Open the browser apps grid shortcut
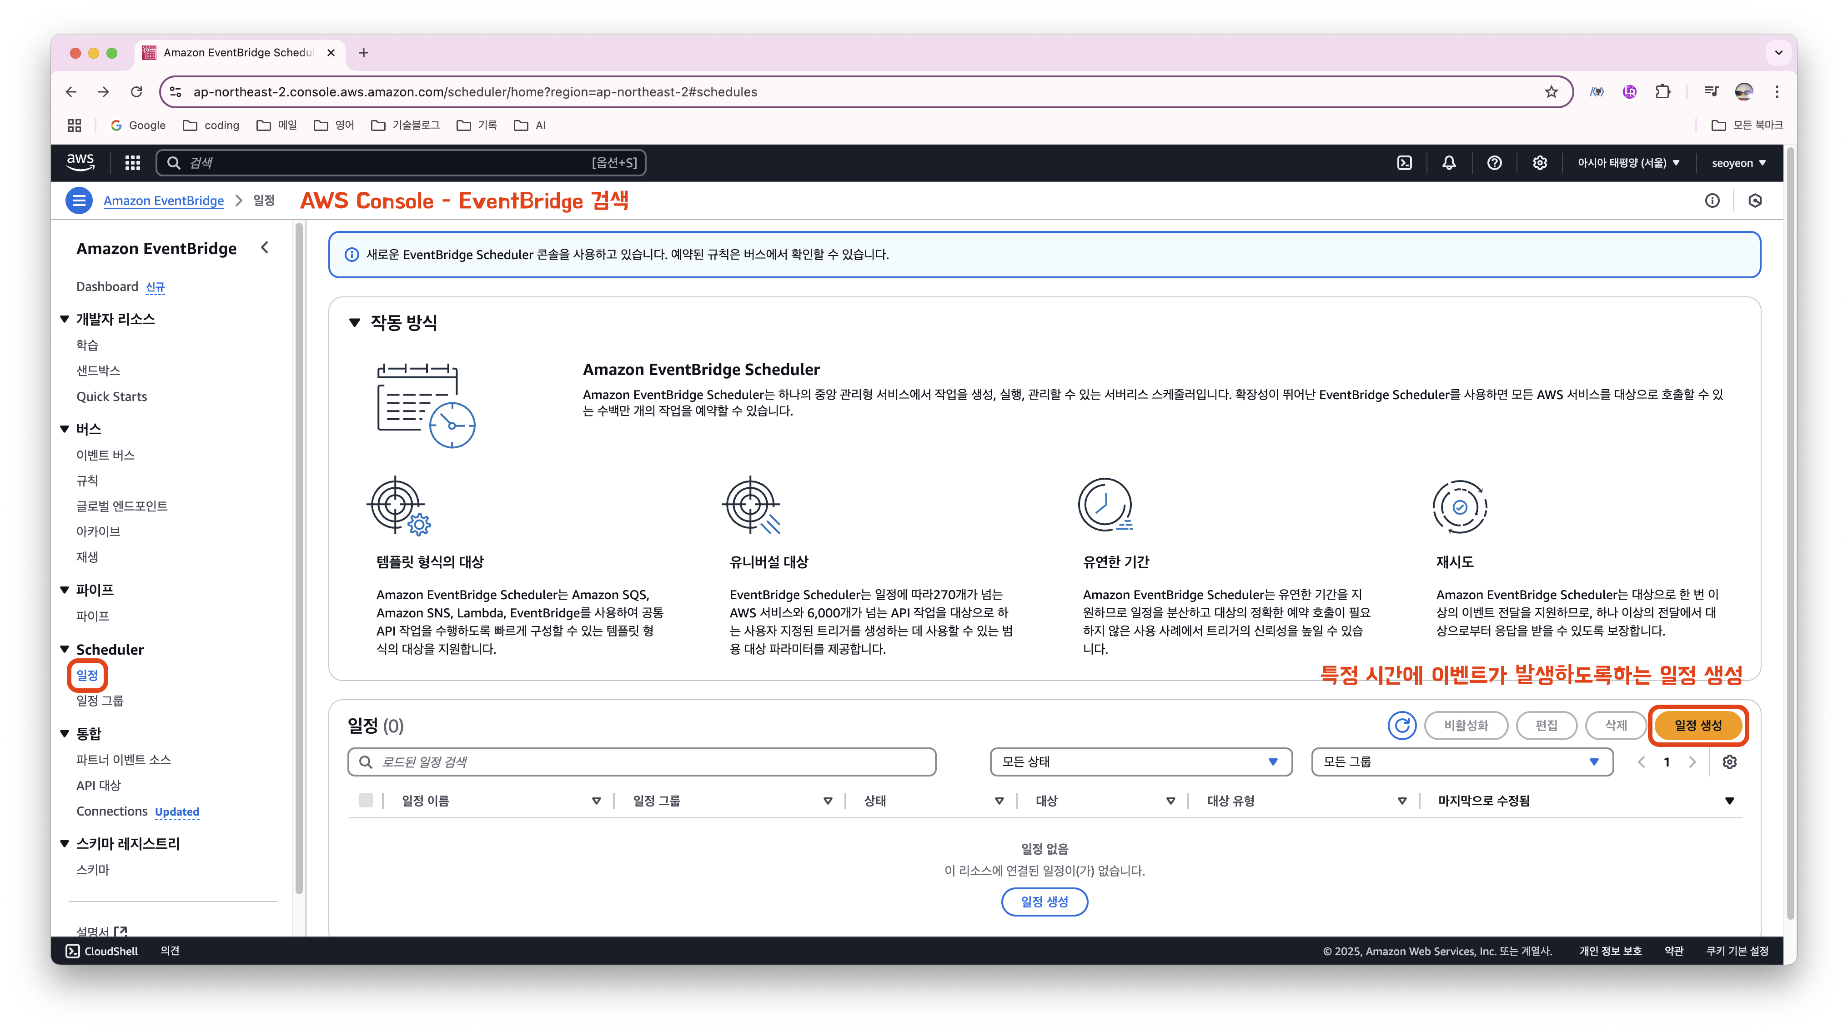 [75, 125]
